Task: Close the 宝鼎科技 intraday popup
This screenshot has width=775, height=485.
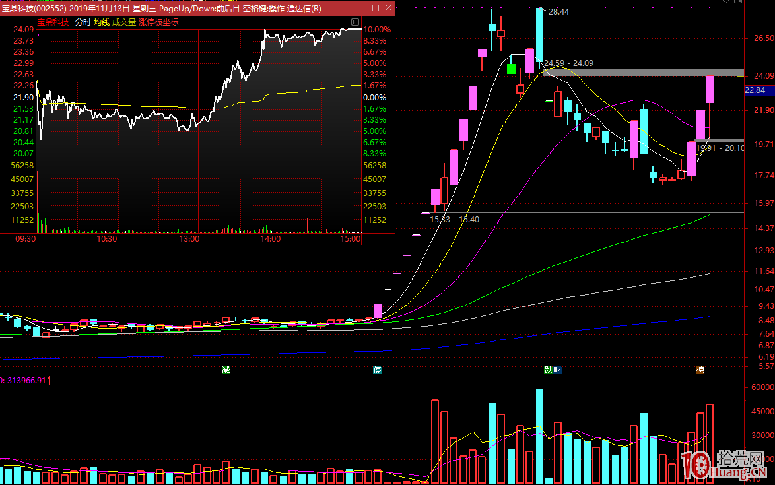Action: (x=387, y=8)
